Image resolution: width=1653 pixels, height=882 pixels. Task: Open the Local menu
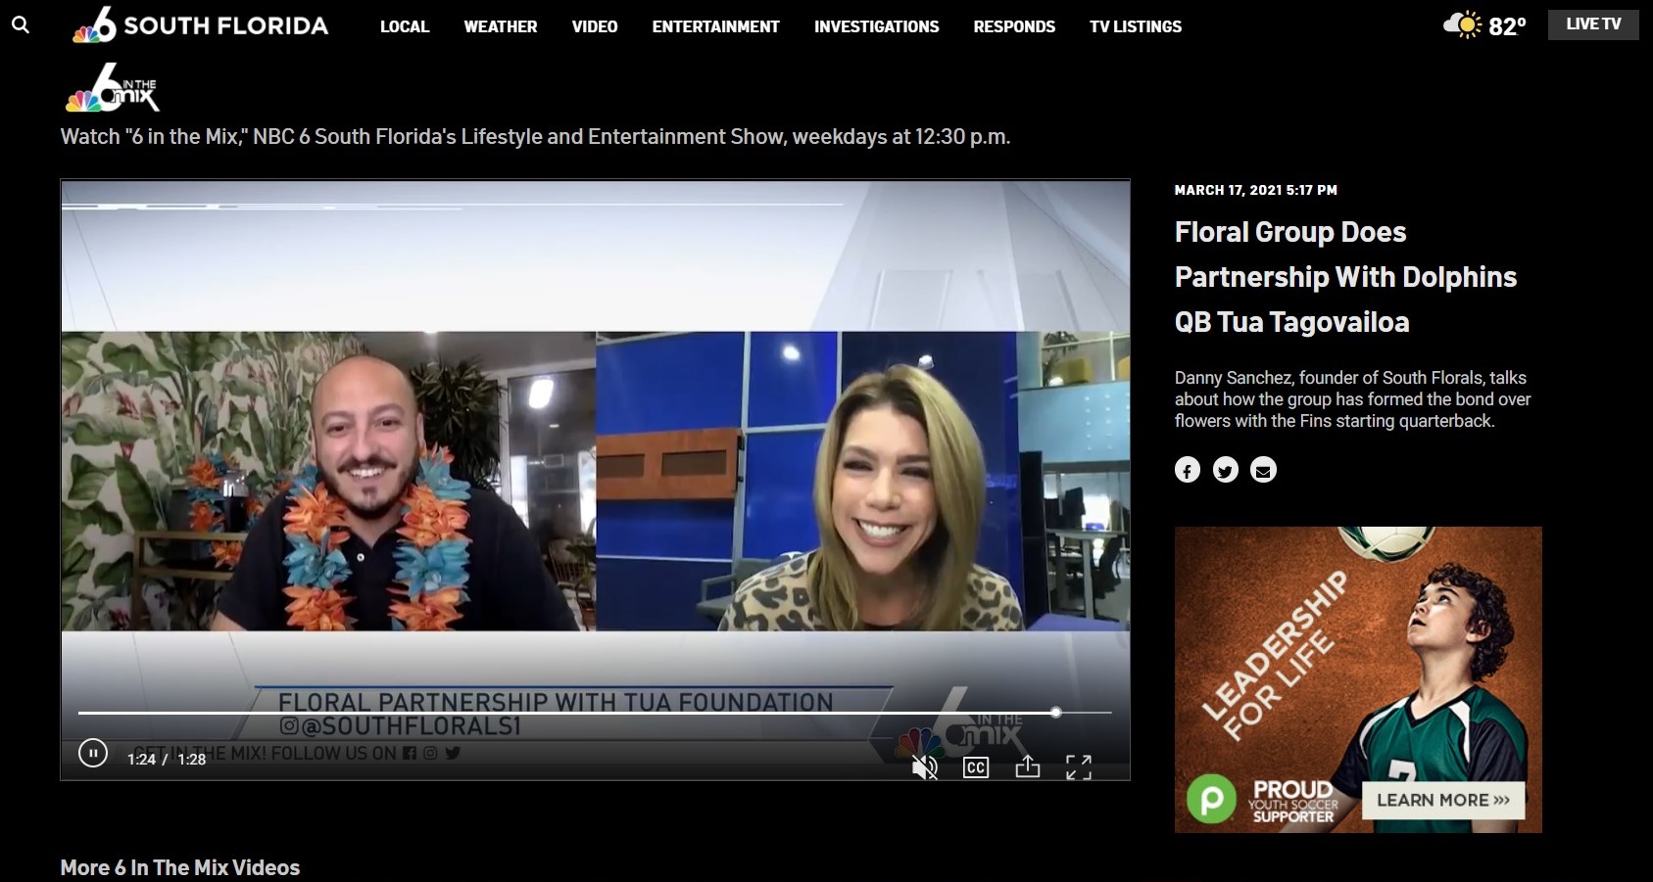(x=405, y=26)
